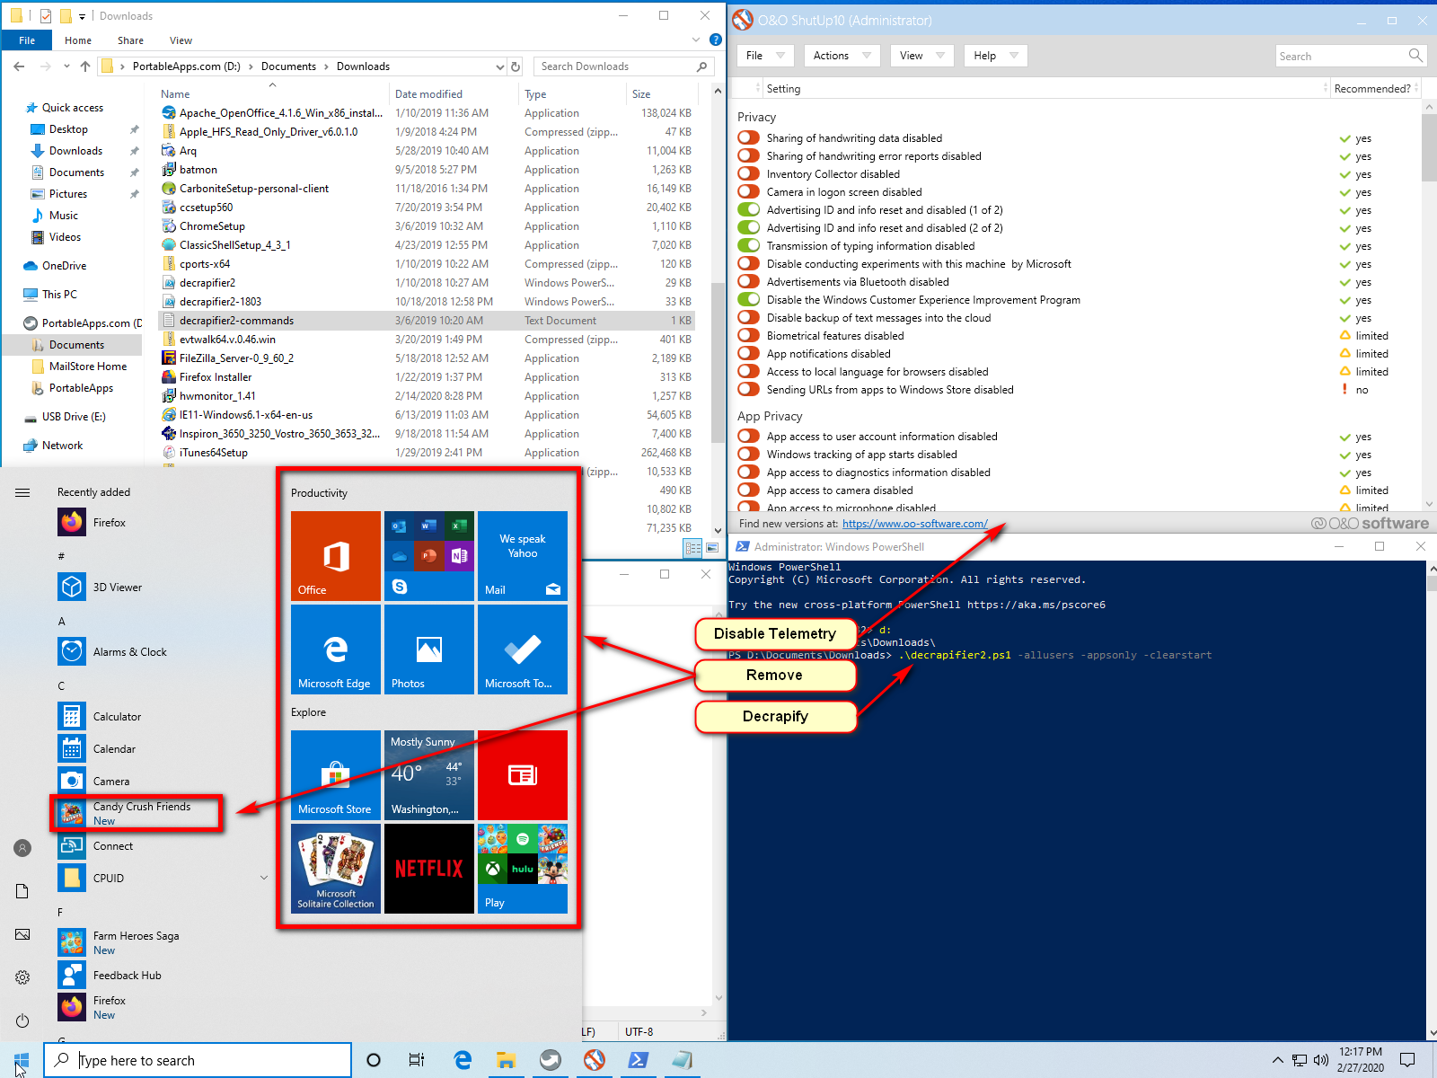Toggle Advertising ID reset (1 of 2)
Screen dimensions: 1437x1078
click(748, 210)
